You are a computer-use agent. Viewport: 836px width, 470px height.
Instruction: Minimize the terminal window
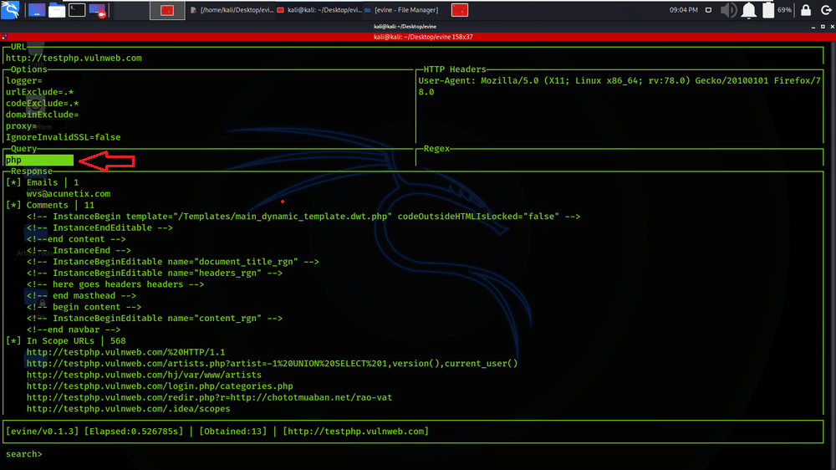click(813, 26)
